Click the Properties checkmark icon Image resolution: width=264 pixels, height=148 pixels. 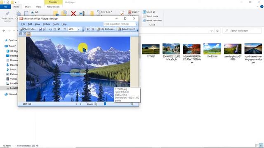point(122,13)
